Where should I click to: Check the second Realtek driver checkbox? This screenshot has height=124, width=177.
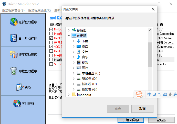pyautogui.click(x=51, y=51)
